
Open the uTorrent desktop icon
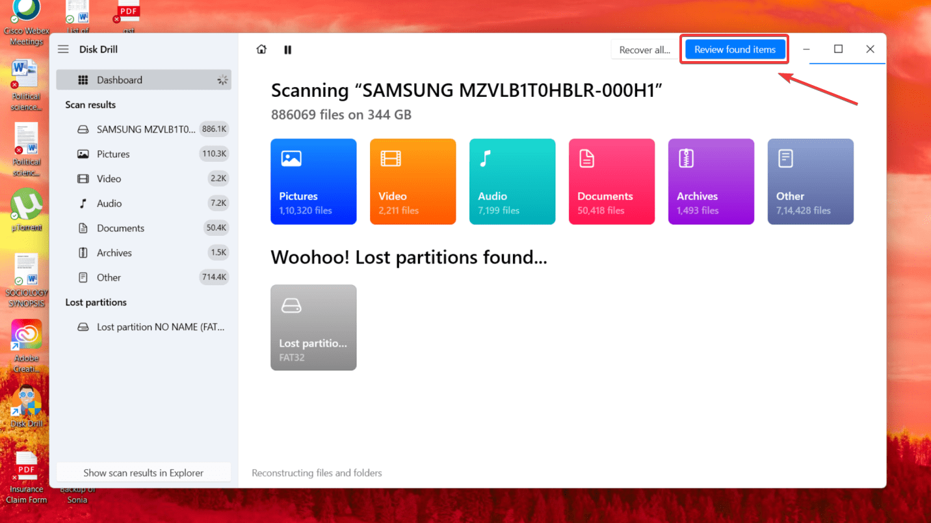pos(27,211)
